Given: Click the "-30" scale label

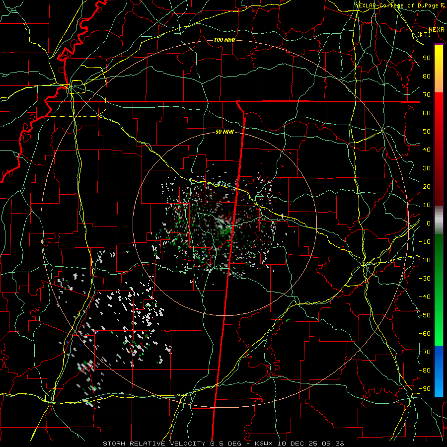Looking at the screenshot, I should click(425, 279).
